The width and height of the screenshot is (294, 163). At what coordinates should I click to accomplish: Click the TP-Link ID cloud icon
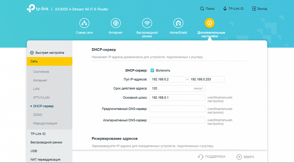coord(225,9)
